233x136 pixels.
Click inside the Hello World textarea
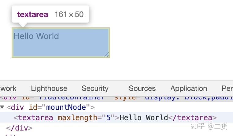click(61, 43)
